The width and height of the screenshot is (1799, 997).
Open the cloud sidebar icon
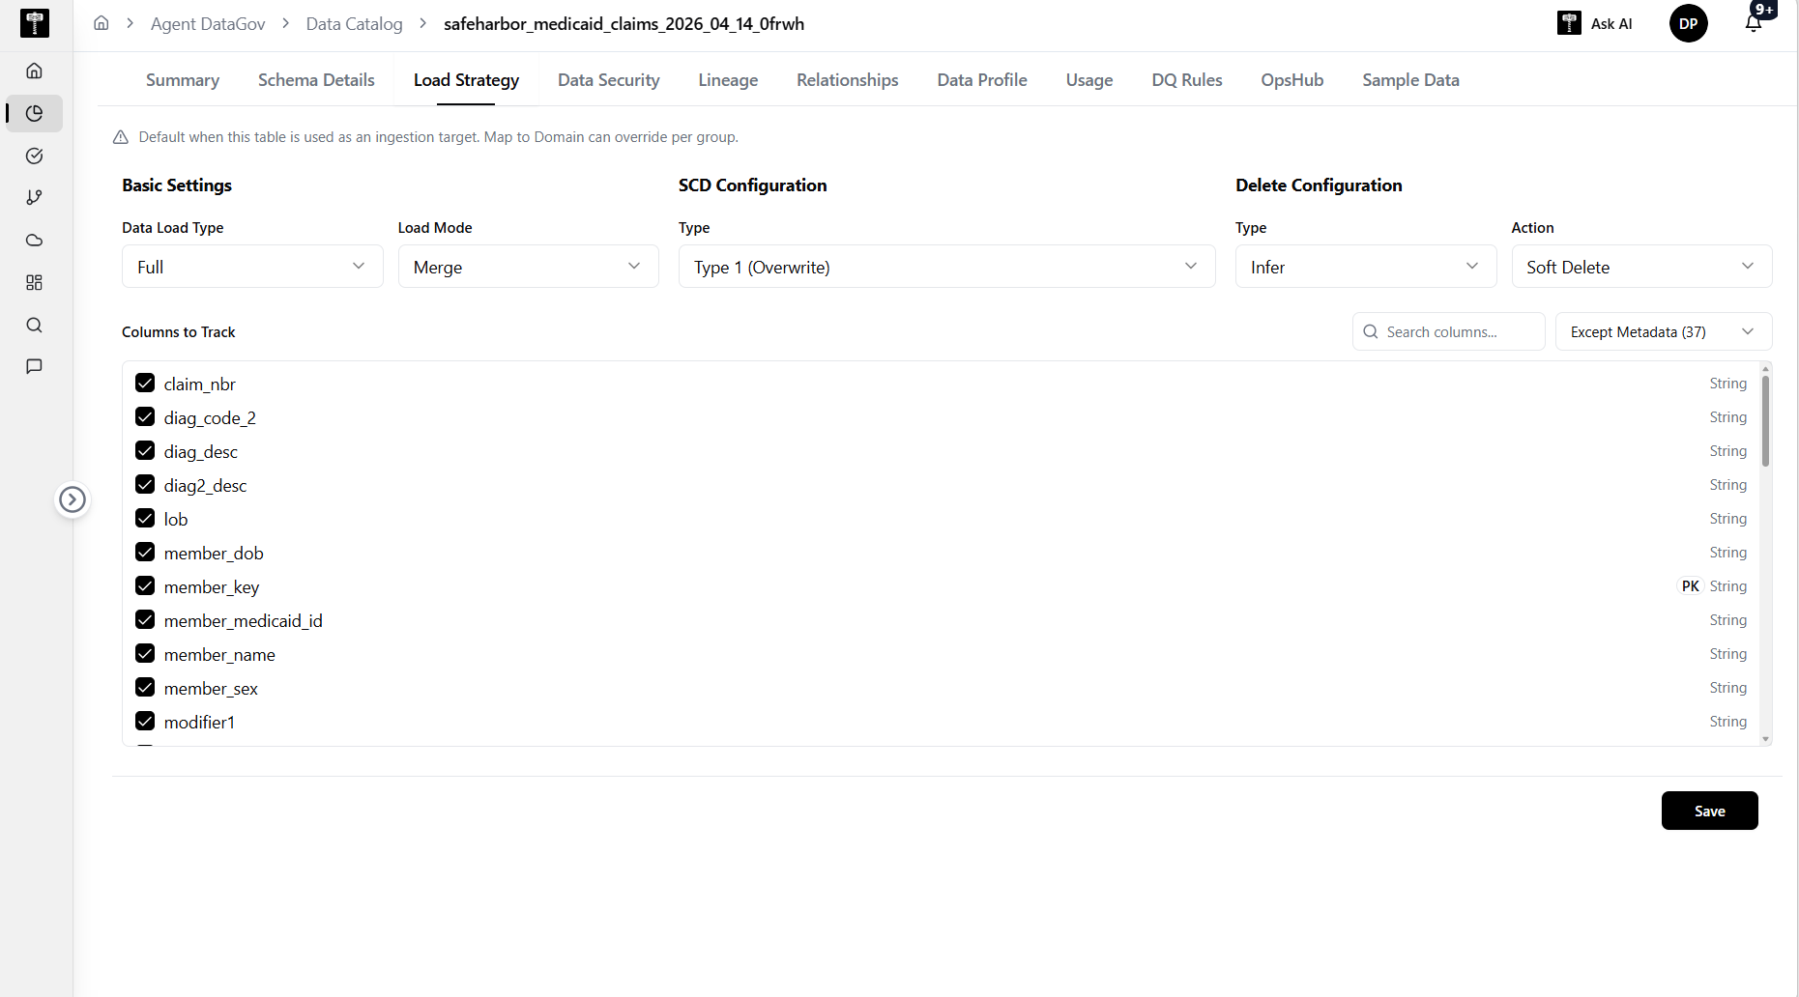click(x=34, y=241)
